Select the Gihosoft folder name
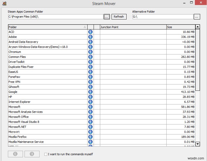 tap(14, 87)
